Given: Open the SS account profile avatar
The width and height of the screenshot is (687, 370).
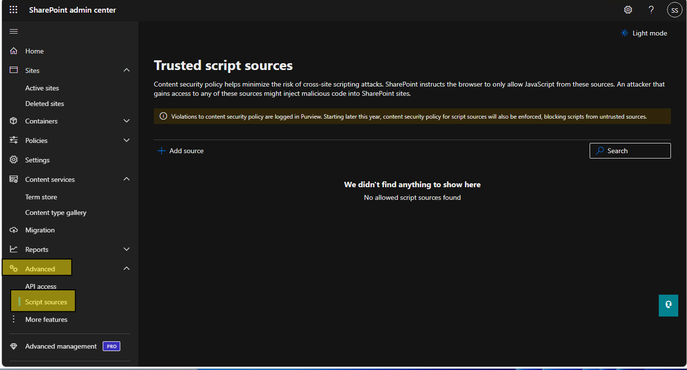Looking at the screenshot, I should pyautogui.click(x=674, y=10).
